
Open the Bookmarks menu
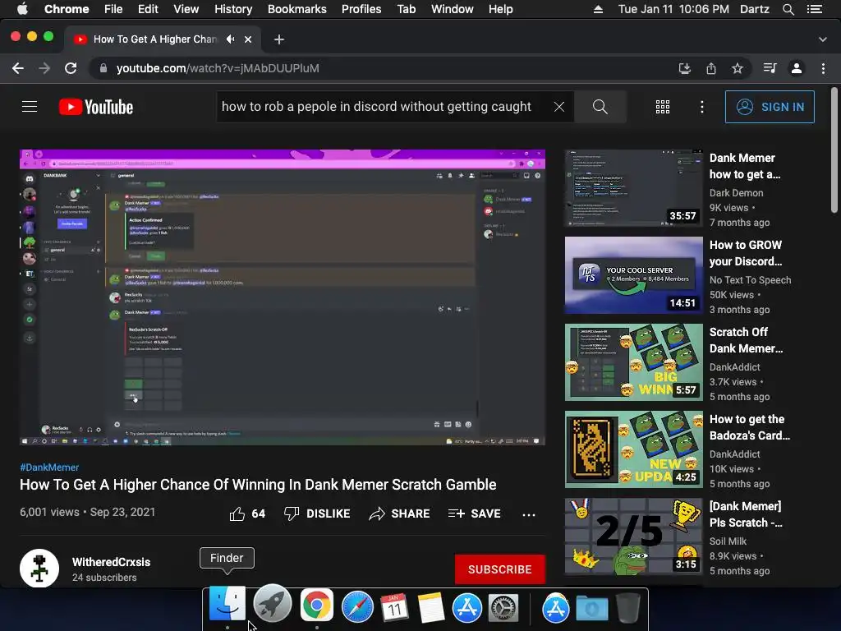pyautogui.click(x=297, y=9)
